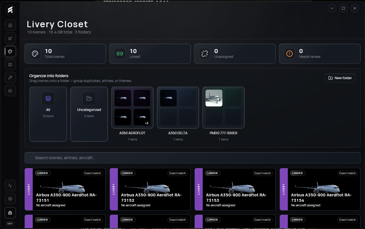Click the Linked stat card
365x229 pixels.
(x=150, y=54)
